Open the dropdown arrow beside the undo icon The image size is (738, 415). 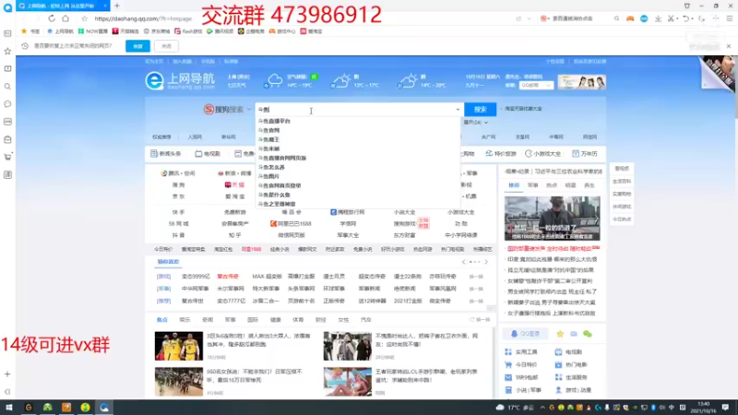[693, 18]
